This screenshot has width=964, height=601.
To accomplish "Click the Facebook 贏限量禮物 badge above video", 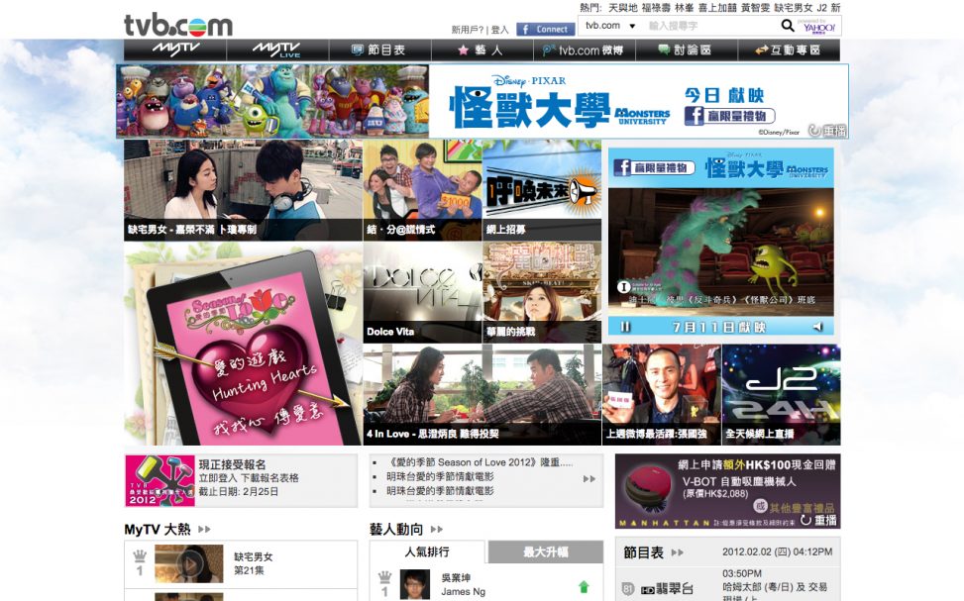I will pos(654,167).
